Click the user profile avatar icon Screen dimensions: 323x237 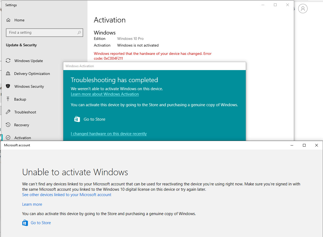303,9
